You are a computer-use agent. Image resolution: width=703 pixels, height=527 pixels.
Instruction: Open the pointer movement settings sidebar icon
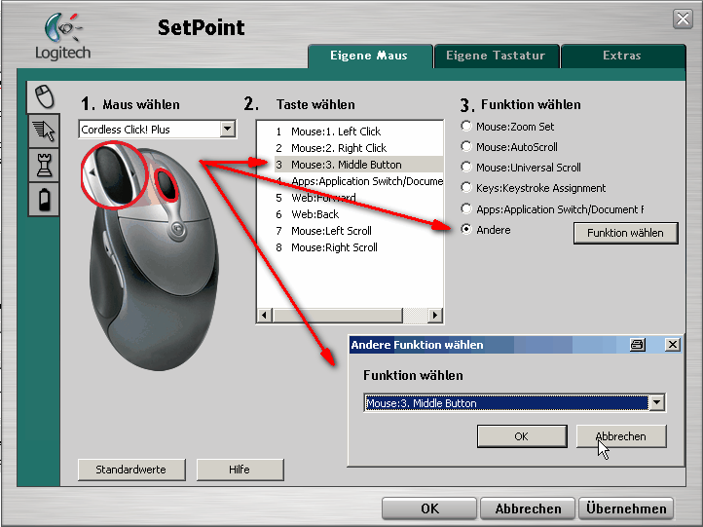pos(44,131)
